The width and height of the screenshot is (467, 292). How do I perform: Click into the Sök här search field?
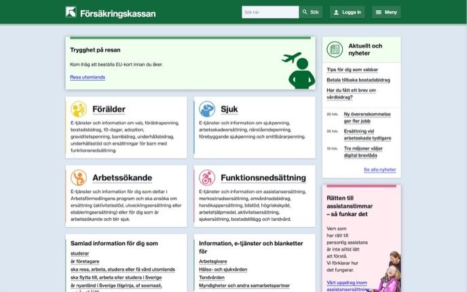(269, 12)
